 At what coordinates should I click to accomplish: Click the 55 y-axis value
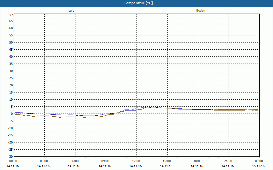11,35
